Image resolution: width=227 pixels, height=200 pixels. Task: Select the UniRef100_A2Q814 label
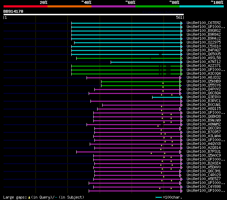click(204, 148)
